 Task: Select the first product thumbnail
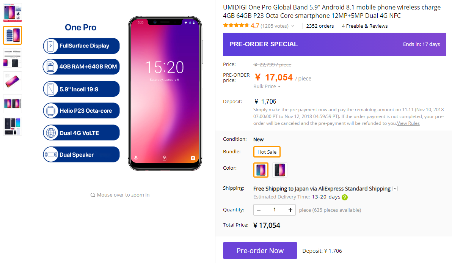tap(13, 13)
